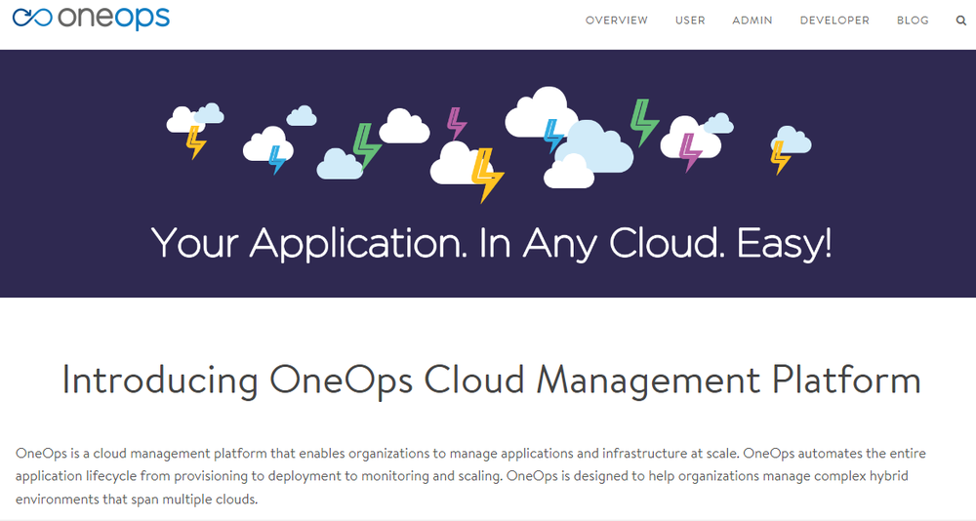Open the search magnifier icon
Image resolution: width=976 pixels, height=521 pixels.
pos(960,20)
